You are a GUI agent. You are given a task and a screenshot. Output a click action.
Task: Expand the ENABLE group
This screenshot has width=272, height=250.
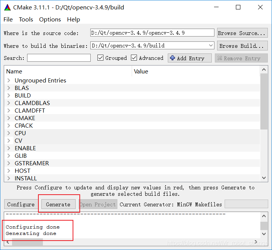tap(9, 148)
